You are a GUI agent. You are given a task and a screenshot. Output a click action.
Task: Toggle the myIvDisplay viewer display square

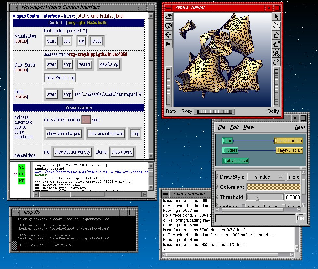click(278, 150)
